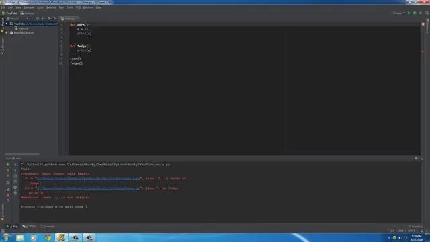Rerun main with the green Run panel arrow
The height and width of the screenshot is (242, 430).
[x=8, y=165]
